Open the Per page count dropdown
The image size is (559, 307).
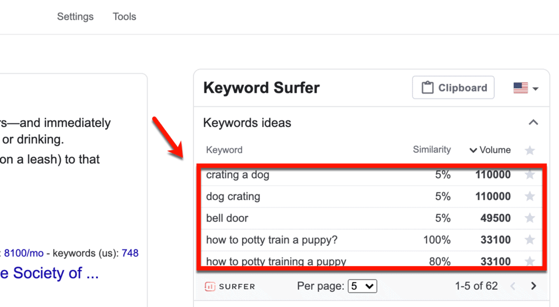[x=362, y=286]
